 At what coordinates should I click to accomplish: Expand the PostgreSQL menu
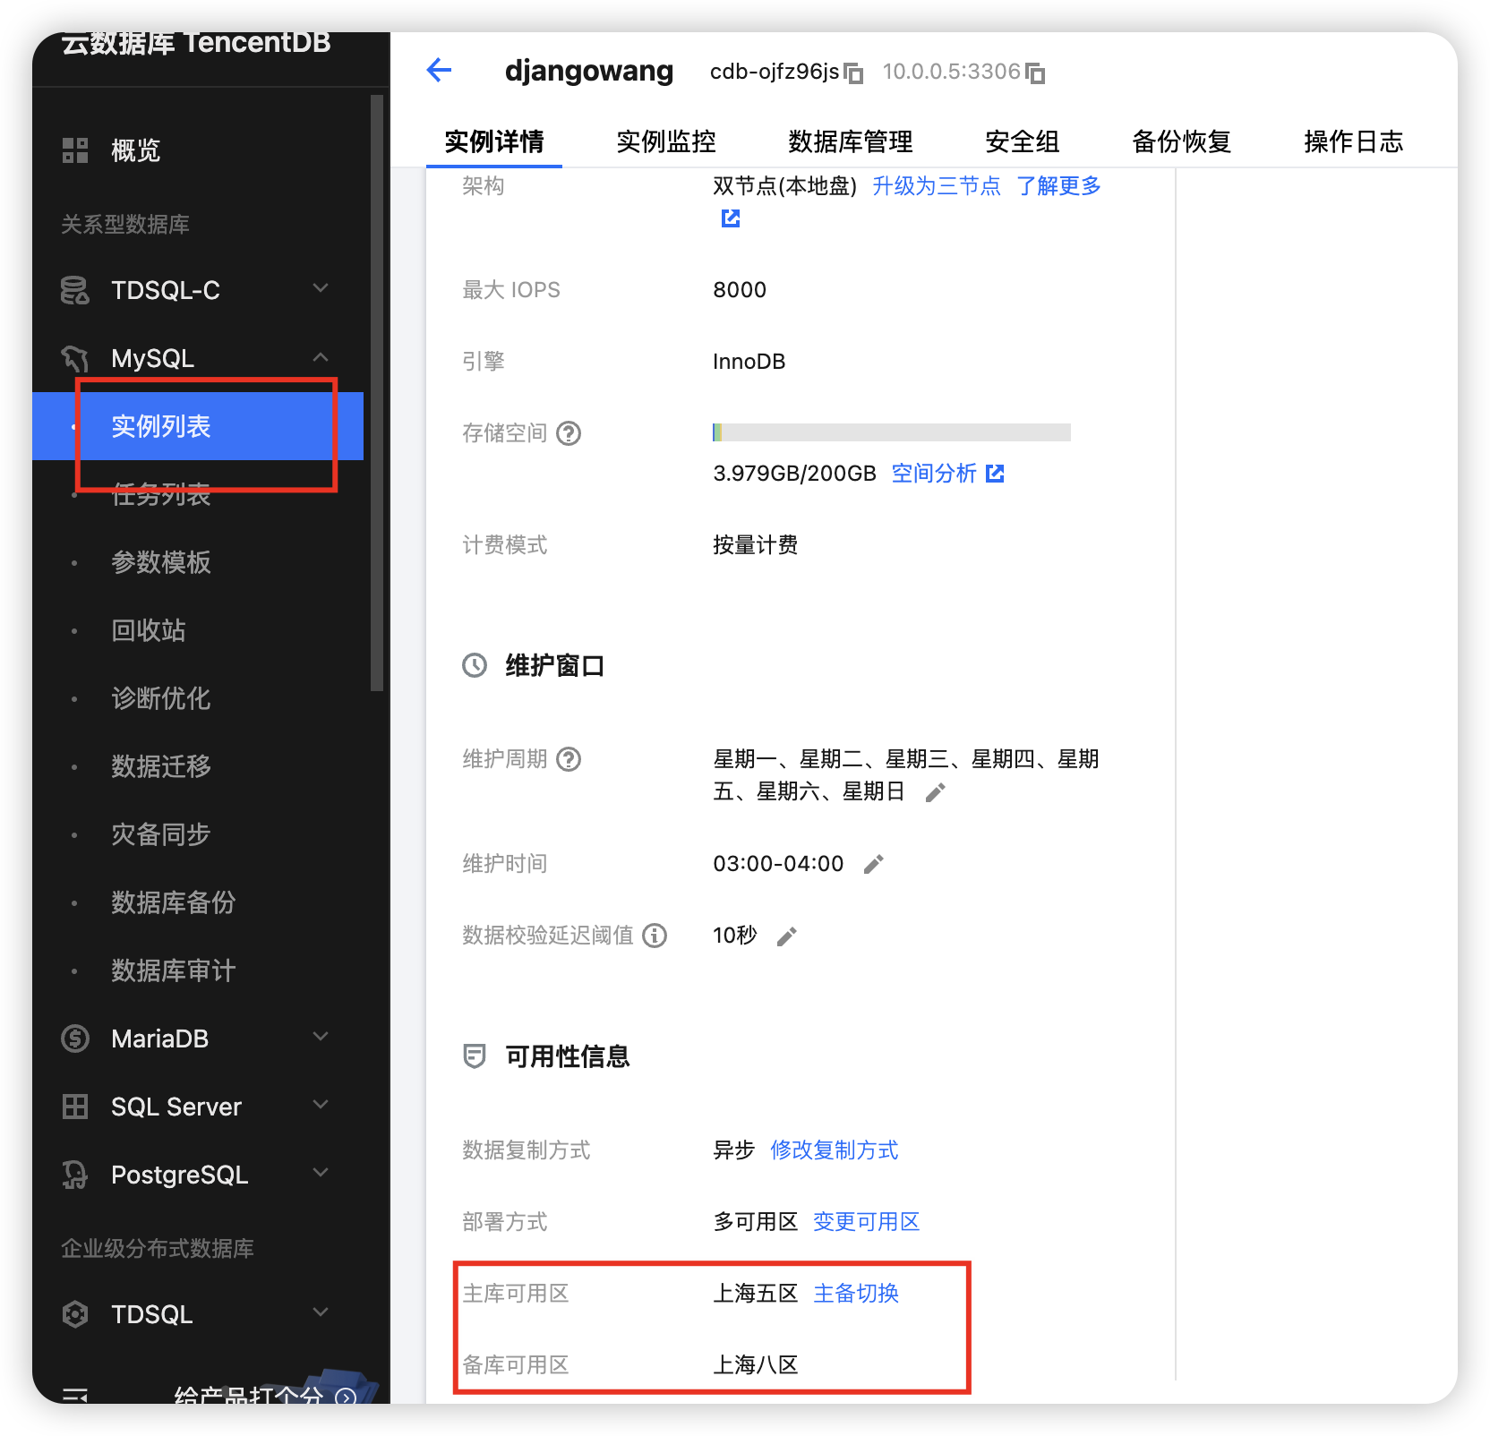(321, 1173)
